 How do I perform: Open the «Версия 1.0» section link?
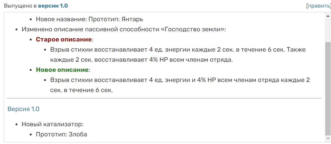pos(23,109)
